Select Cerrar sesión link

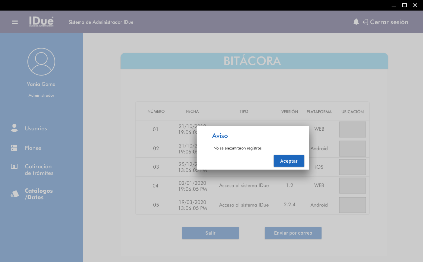tap(389, 22)
